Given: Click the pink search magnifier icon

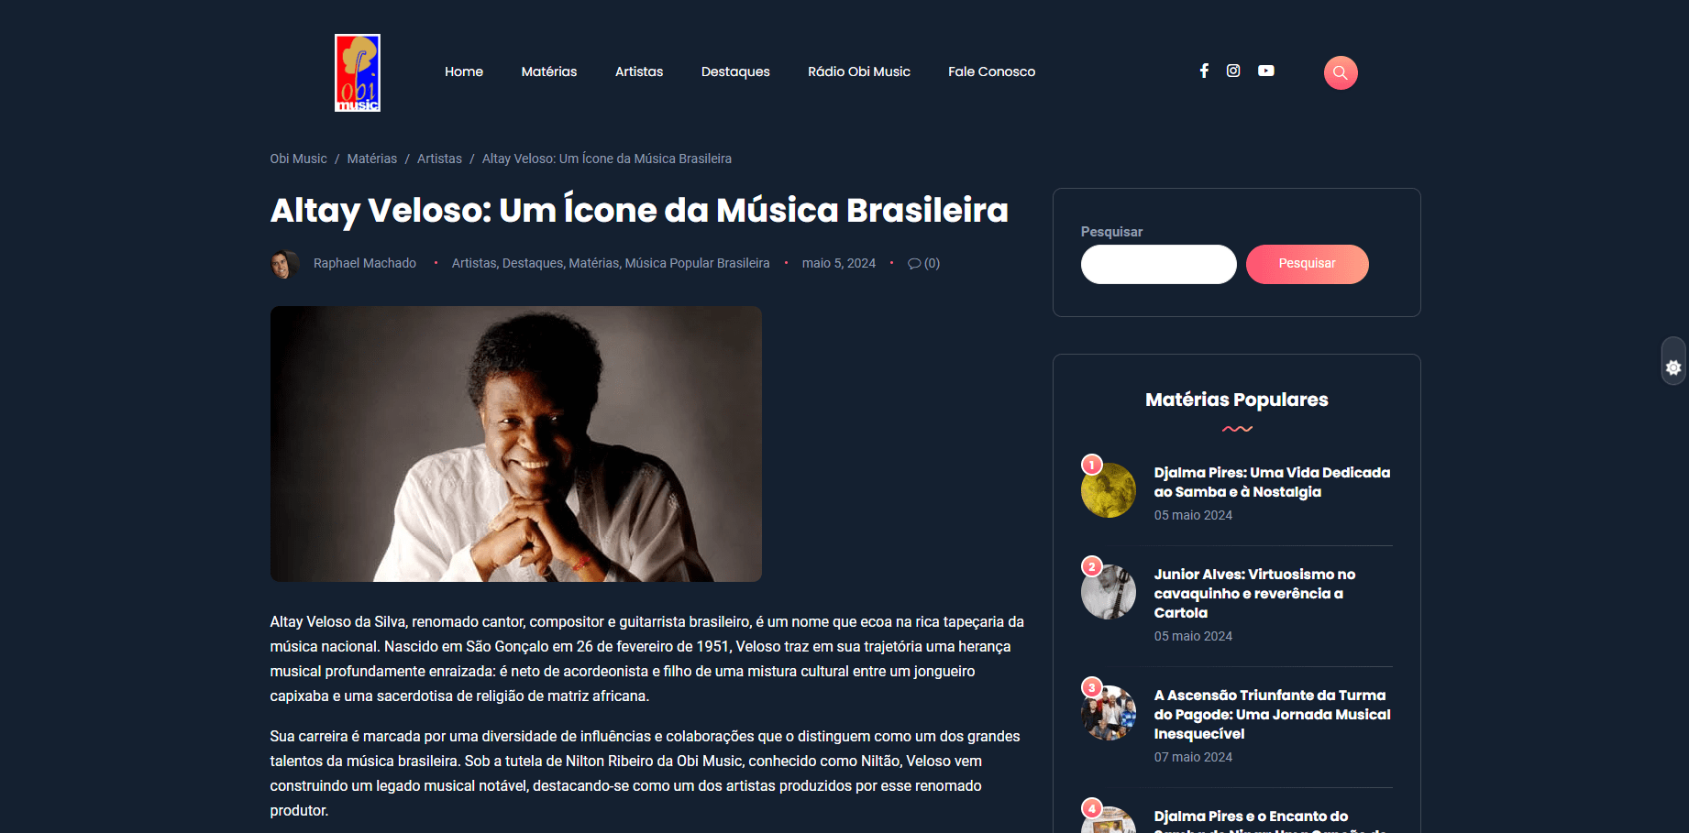Looking at the screenshot, I should (x=1341, y=72).
